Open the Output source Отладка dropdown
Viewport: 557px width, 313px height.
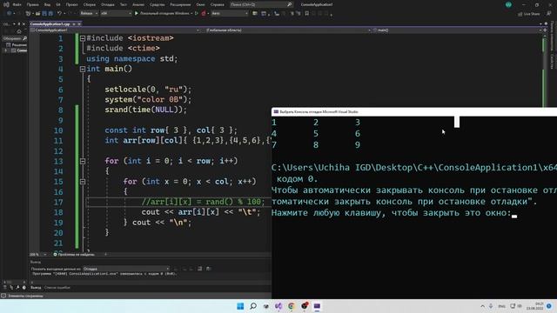click(126, 269)
